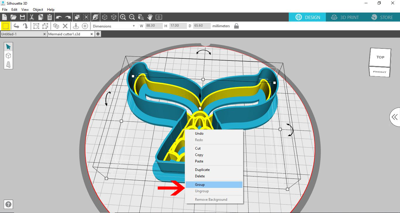Screen dimensions: 400x213
Task: Click the horizontal rotate arrow icon
Action: 16,26
